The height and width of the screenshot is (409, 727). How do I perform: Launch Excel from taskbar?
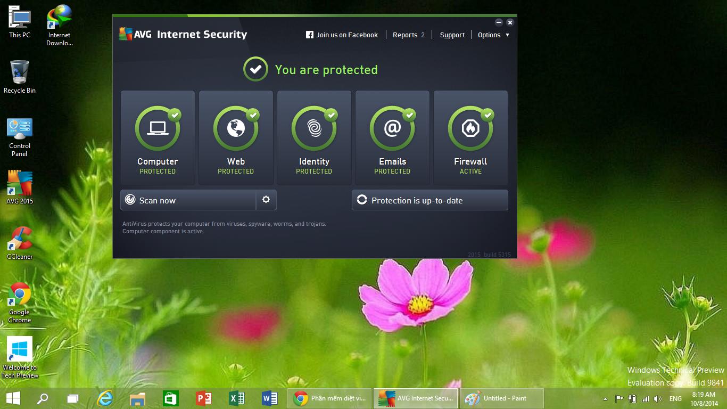point(236,398)
